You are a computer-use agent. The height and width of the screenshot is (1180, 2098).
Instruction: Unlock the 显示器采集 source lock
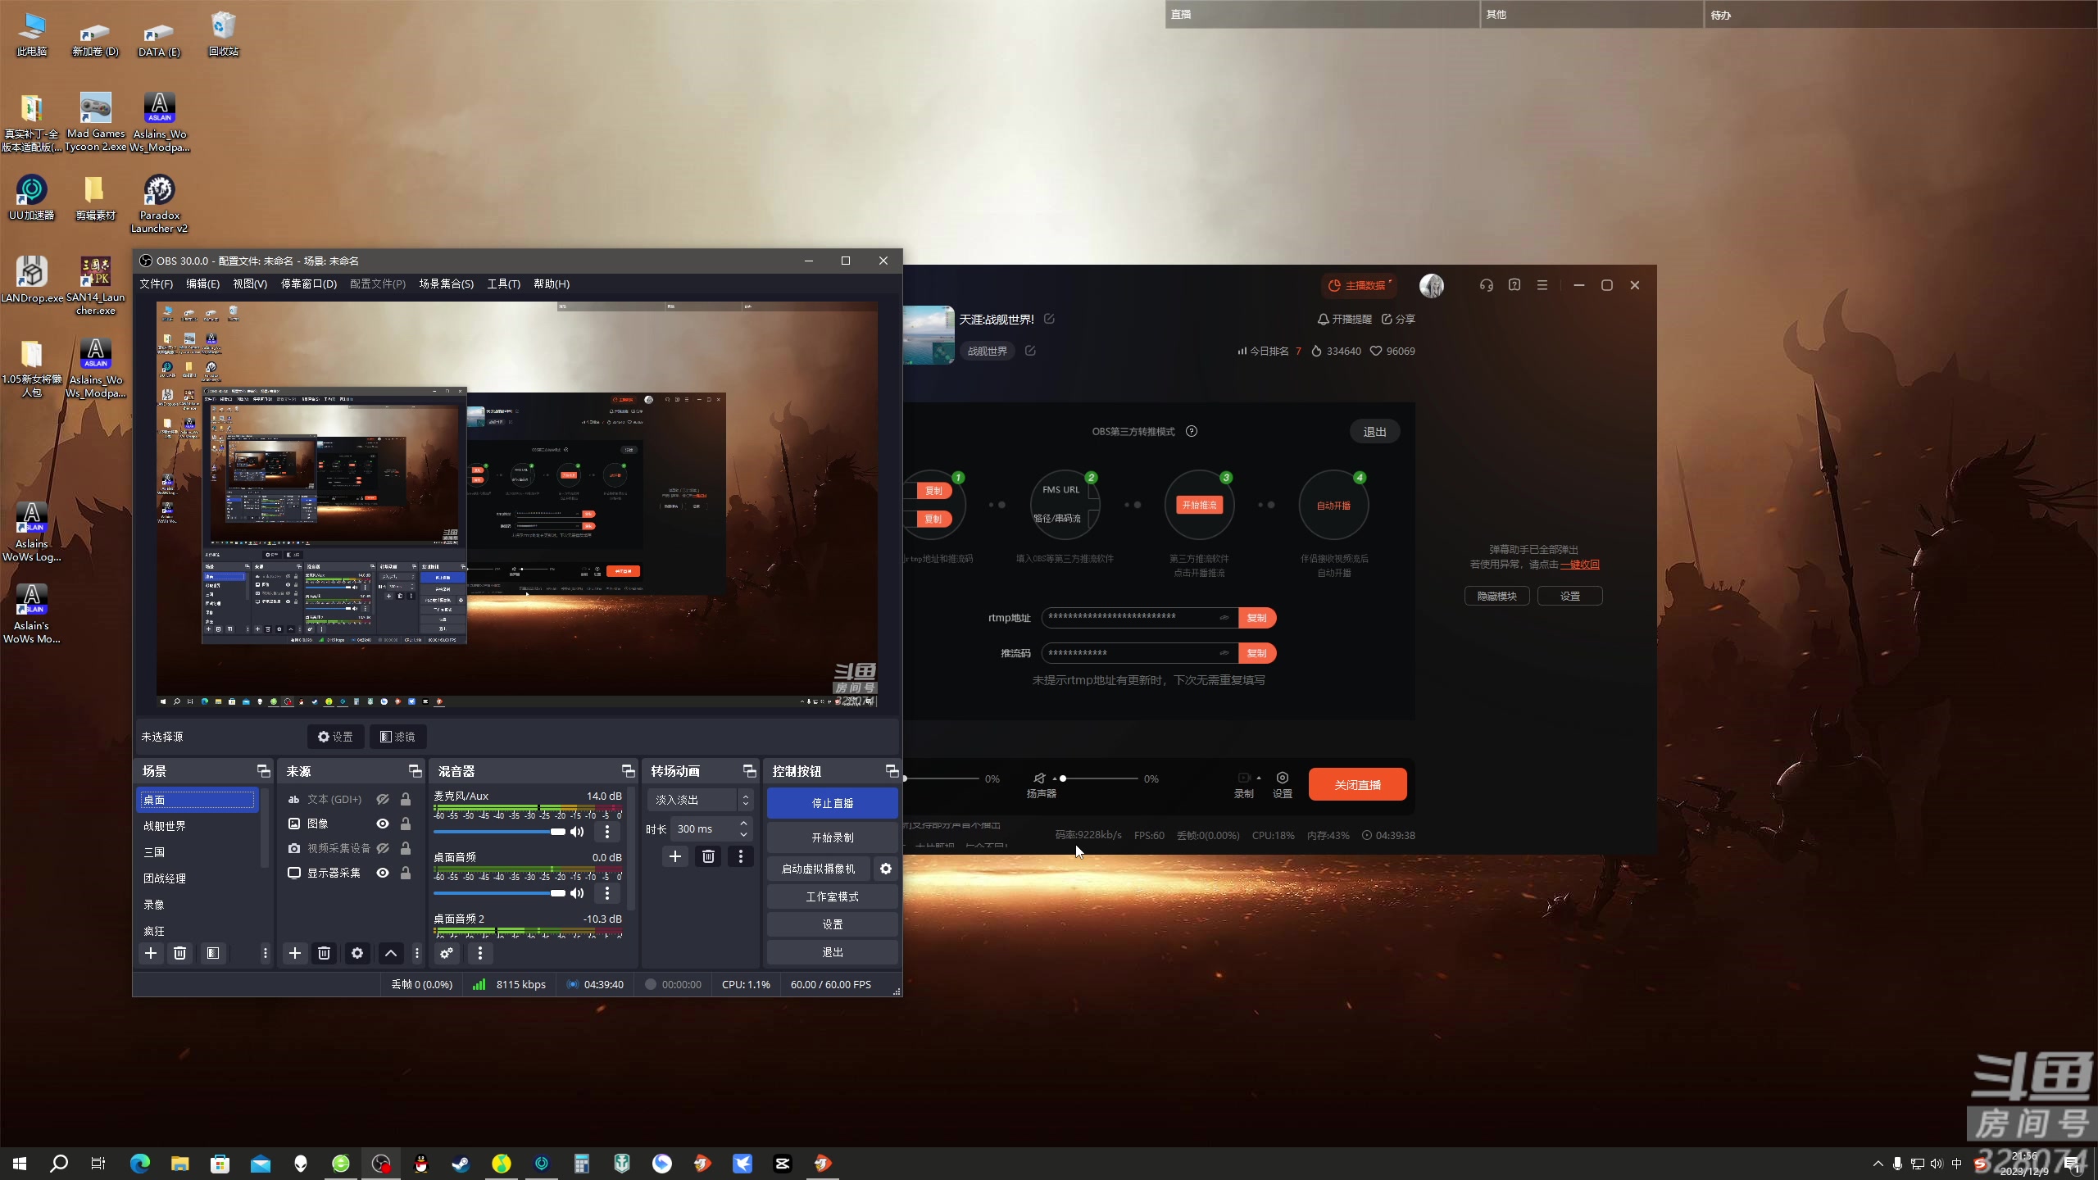point(406,873)
